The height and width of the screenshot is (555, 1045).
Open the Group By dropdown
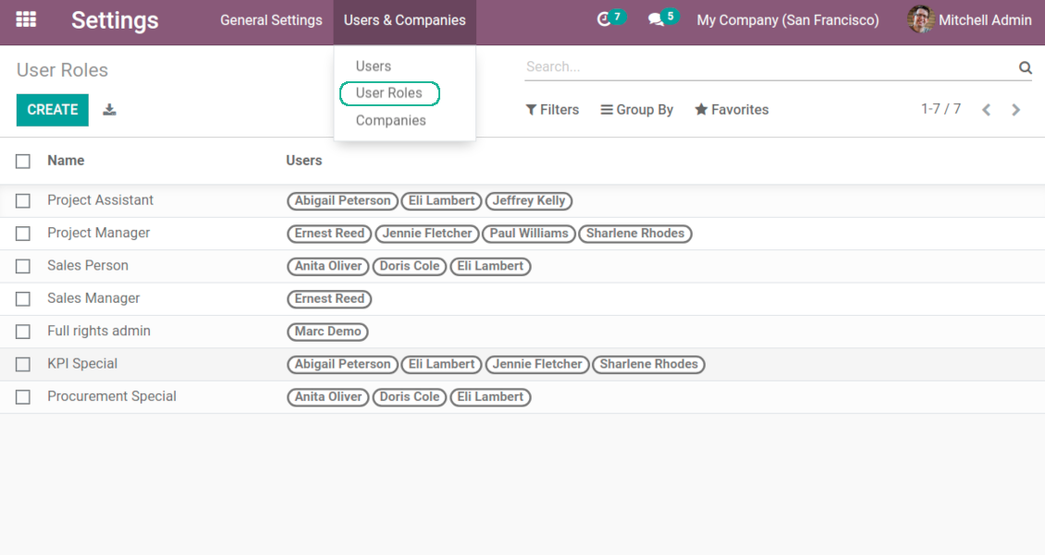tap(636, 110)
